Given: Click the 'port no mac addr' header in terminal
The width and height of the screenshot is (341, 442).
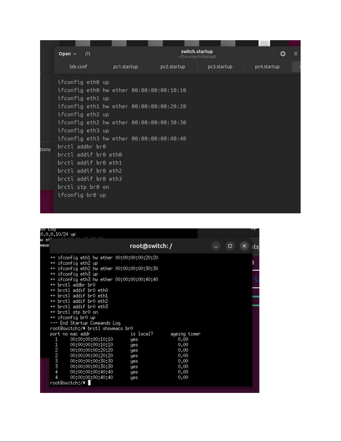Looking at the screenshot, I should pyautogui.click(x=70, y=334).
